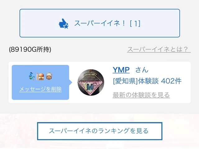Delete message via メッセージを削除 link
The image size is (199, 149).
40,89
